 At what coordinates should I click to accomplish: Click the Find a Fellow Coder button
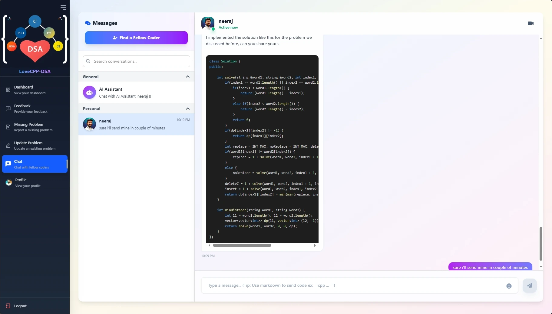tap(136, 37)
